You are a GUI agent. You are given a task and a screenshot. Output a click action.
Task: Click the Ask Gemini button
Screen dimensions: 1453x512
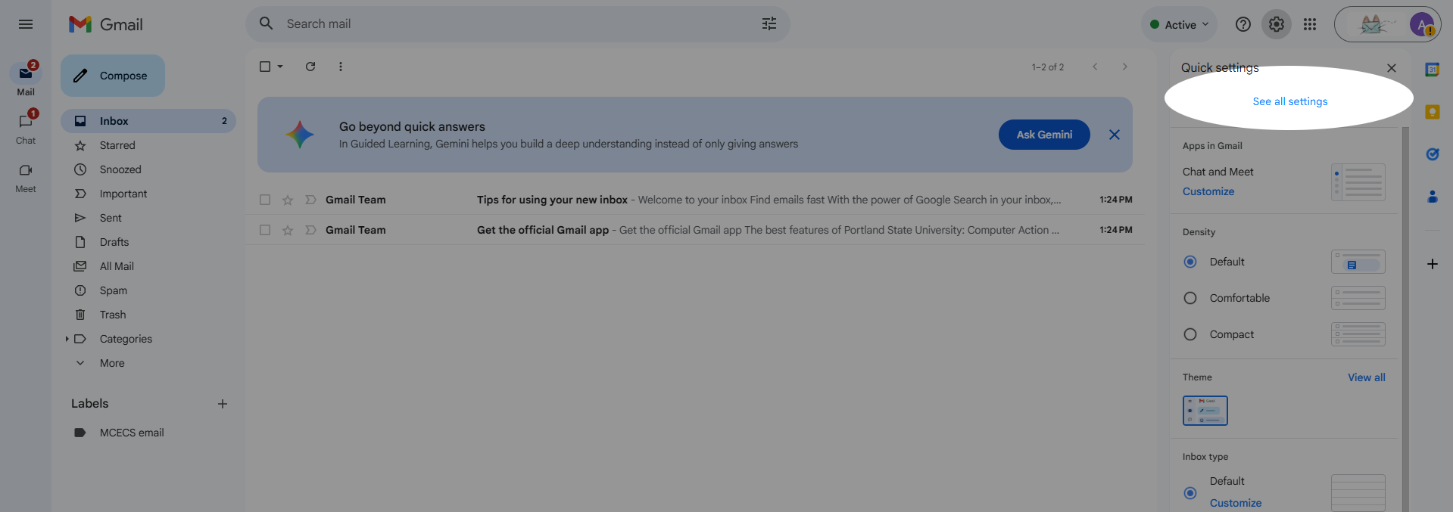1044,135
